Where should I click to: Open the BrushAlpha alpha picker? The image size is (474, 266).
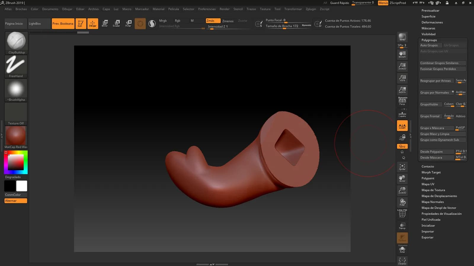(x=16, y=90)
